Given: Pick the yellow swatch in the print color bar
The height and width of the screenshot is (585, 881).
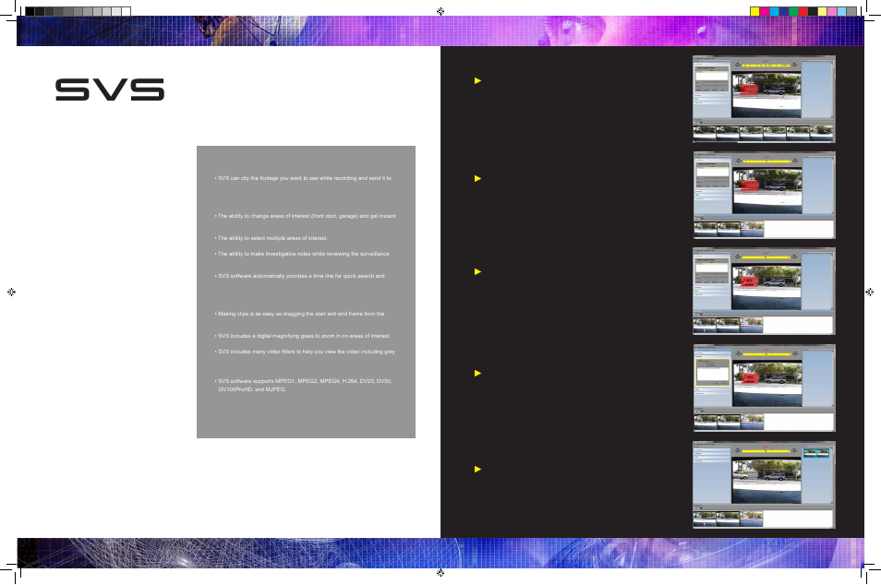Looking at the screenshot, I should click(x=755, y=11).
